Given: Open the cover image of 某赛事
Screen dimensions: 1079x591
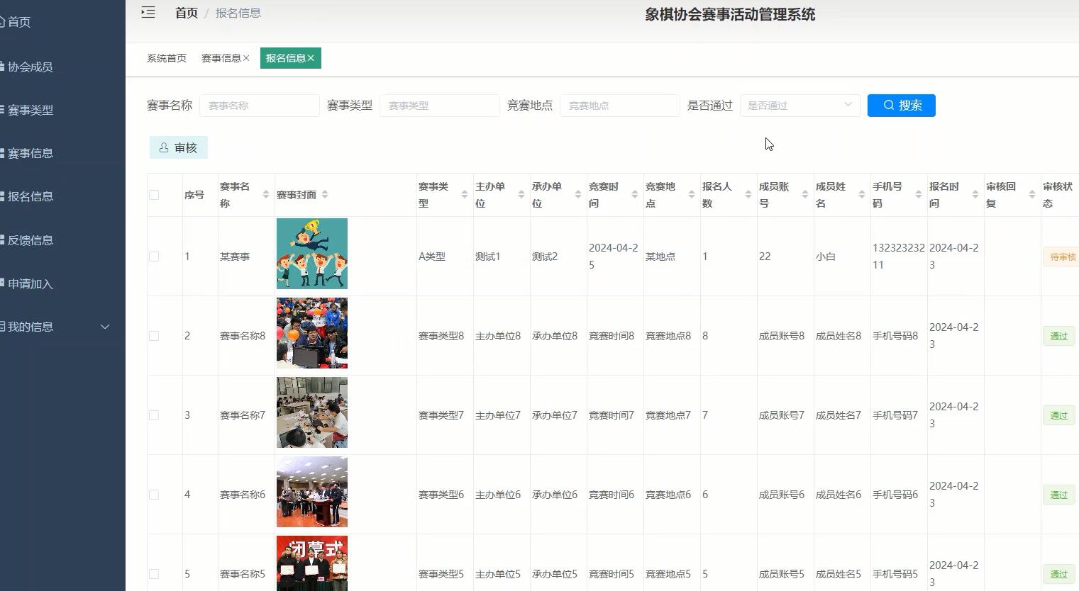Looking at the screenshot, I should (x=312, y=254).
